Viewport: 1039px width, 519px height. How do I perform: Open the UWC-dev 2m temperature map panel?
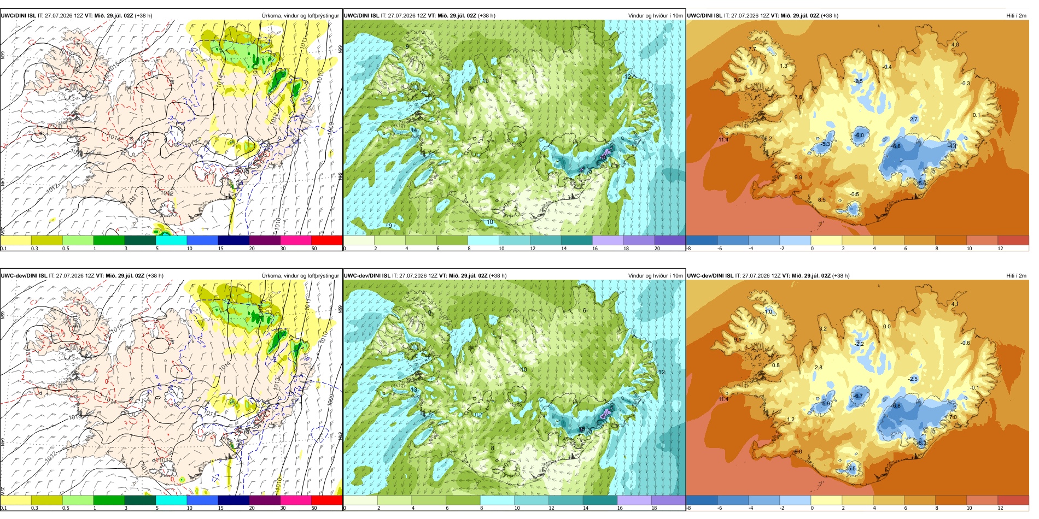tap(857, 388)
